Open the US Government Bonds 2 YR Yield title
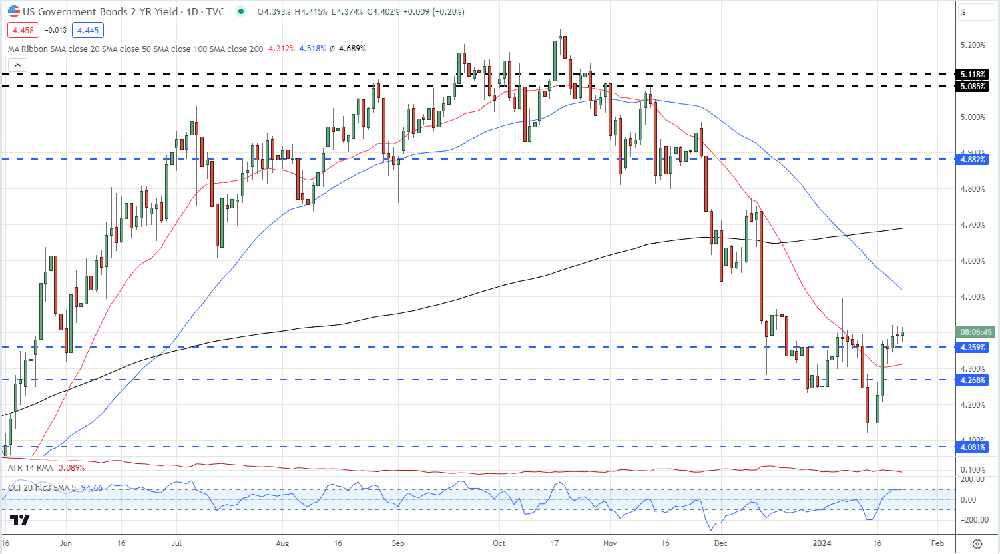Viewport: 1000px width, 554px height. click(x=124, y=11)
